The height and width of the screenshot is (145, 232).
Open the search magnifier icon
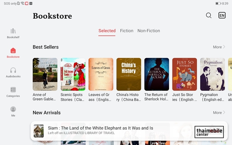pos(209,15)
